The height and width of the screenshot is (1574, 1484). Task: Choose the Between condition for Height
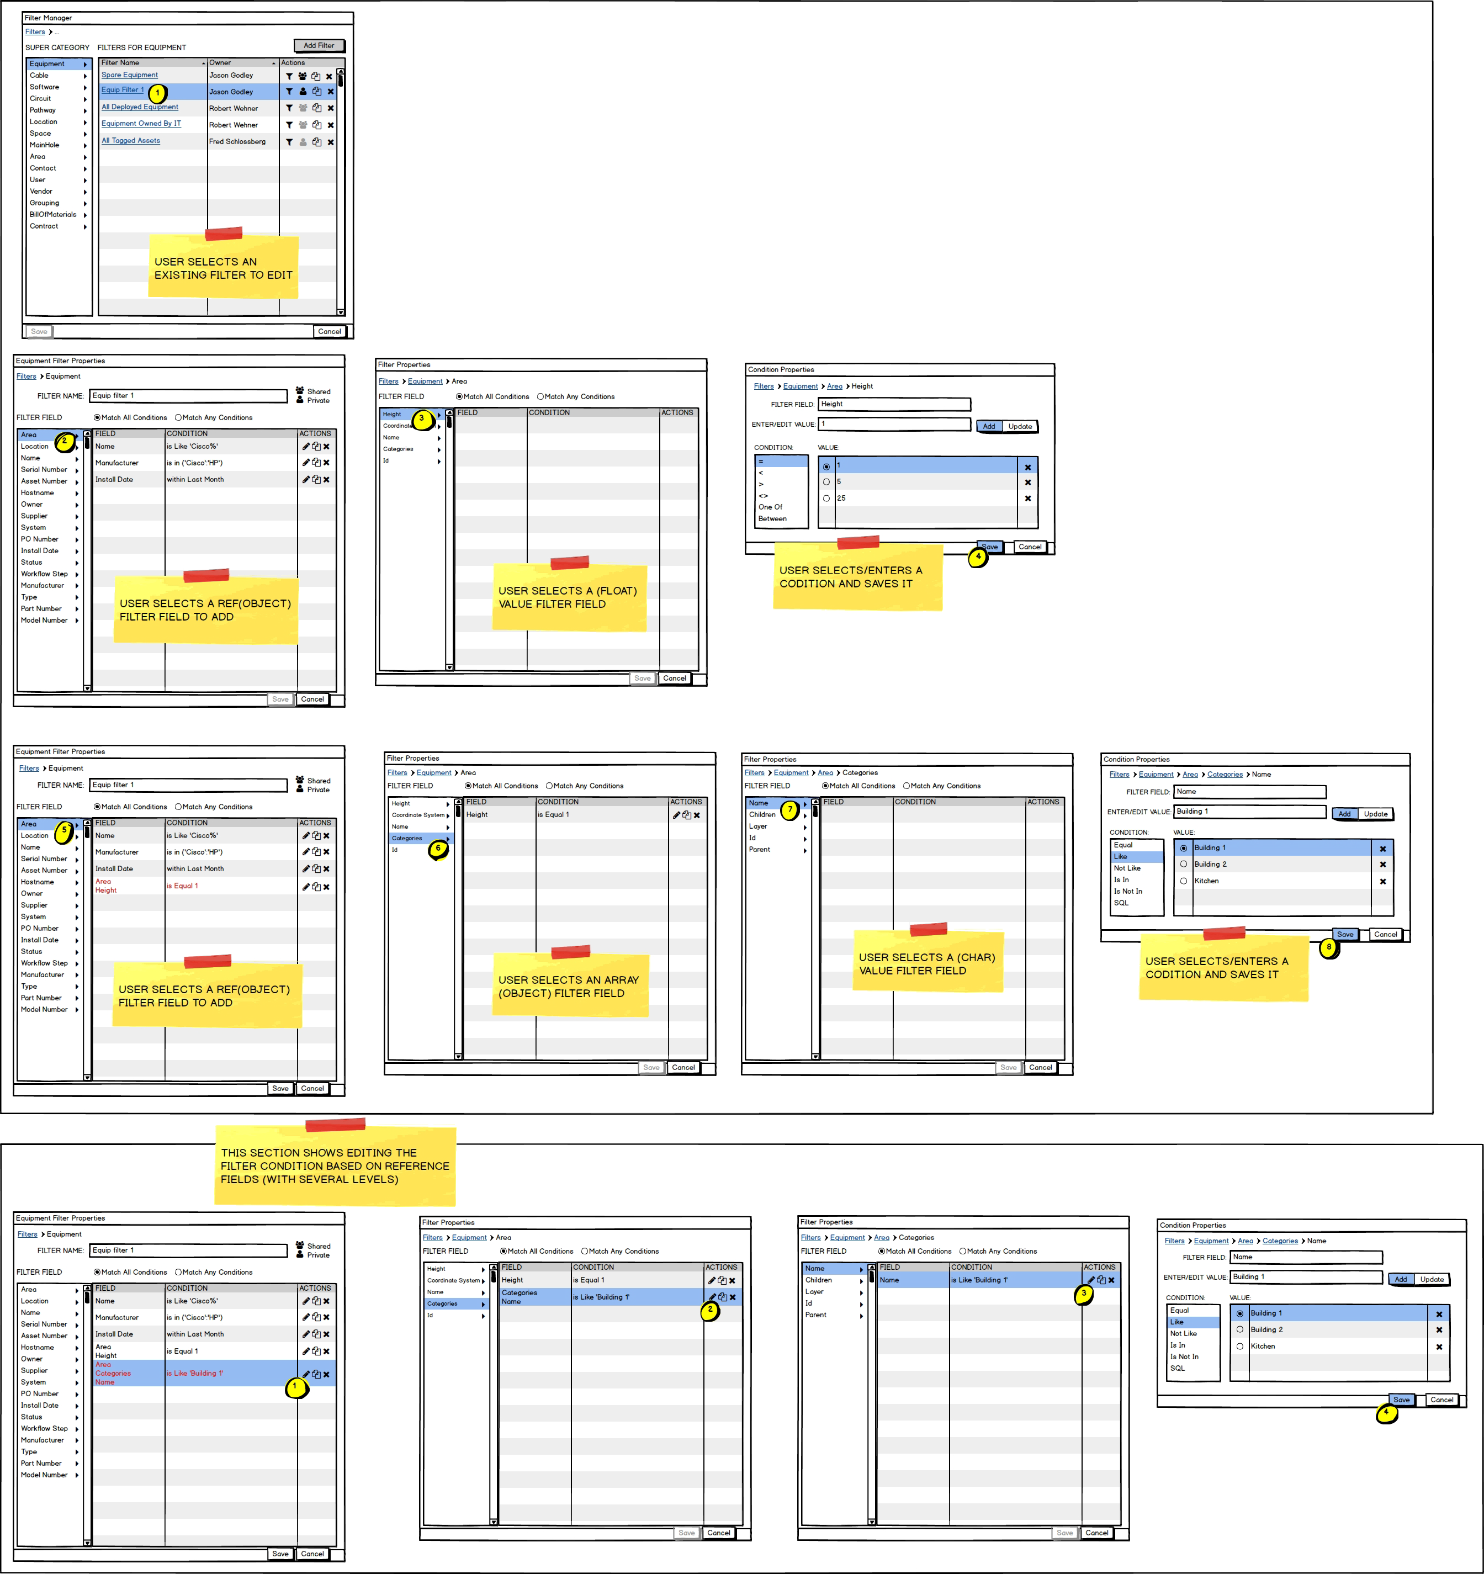point(782,520)
